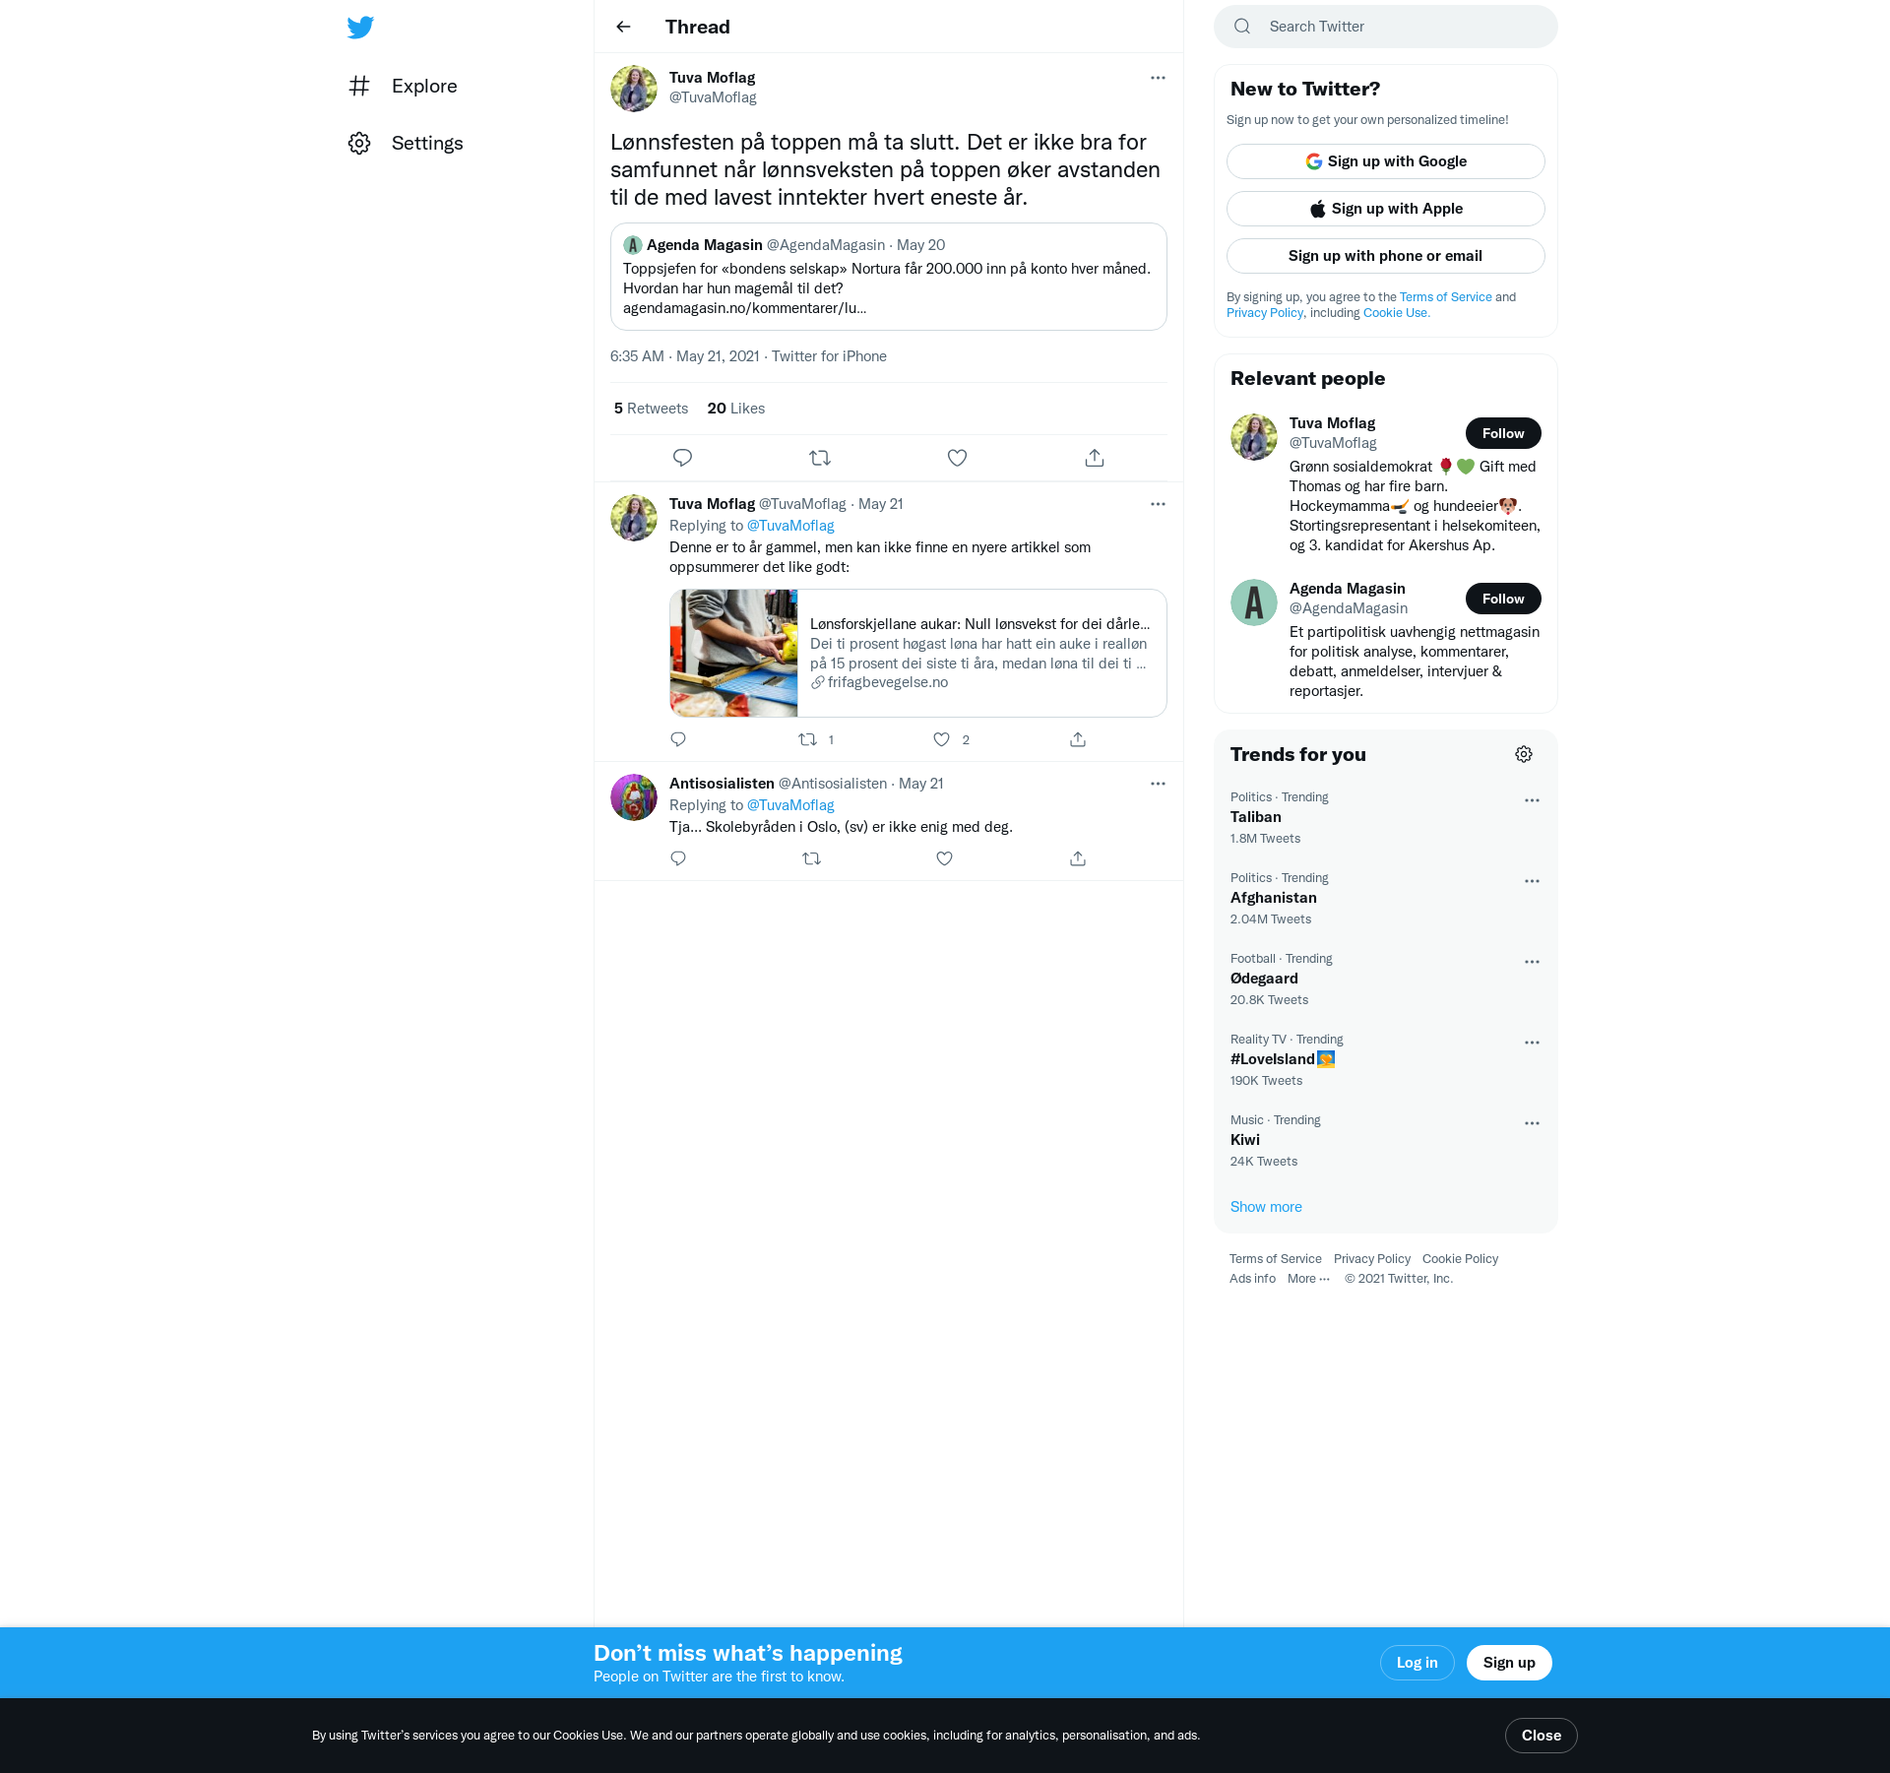This screenshot has height=1773, width=1890.
Task: View the 20 Likes list
Action: click(x=735, y=409)
